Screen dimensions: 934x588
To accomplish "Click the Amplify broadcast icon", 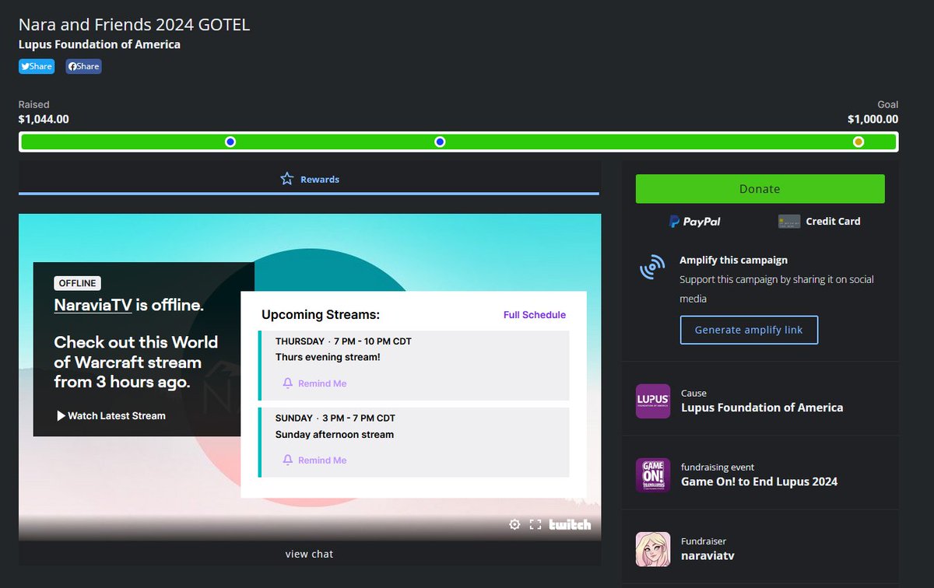I will [x=652, y=267].
